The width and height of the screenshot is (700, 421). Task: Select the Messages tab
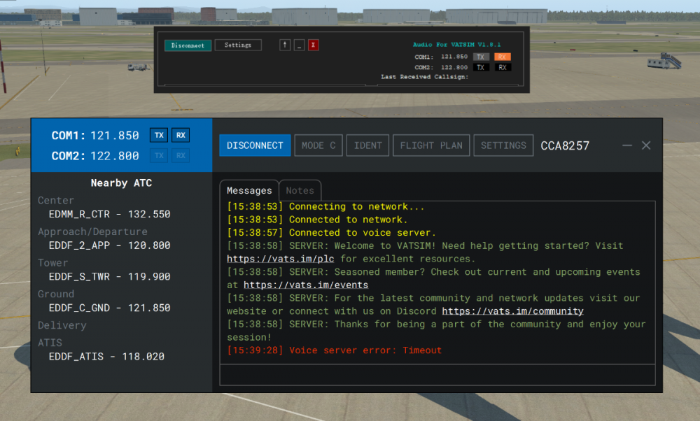(249, 190)
